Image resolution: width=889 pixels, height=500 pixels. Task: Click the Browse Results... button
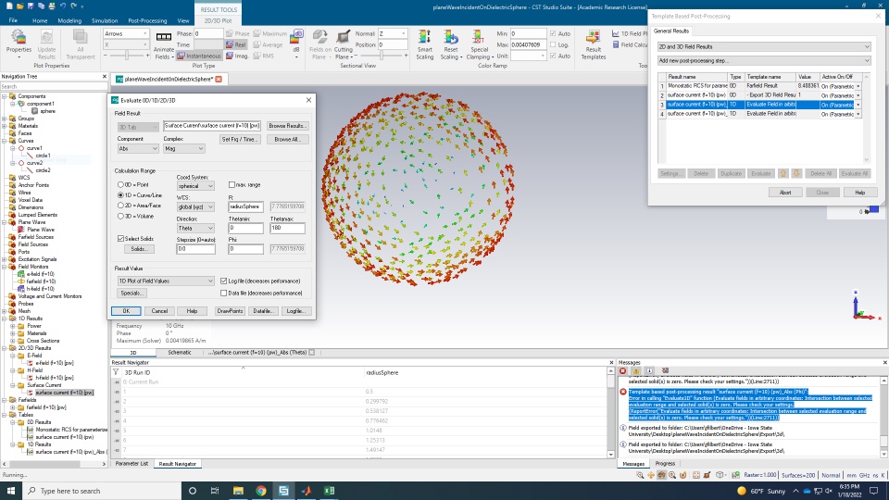point(287,126)
